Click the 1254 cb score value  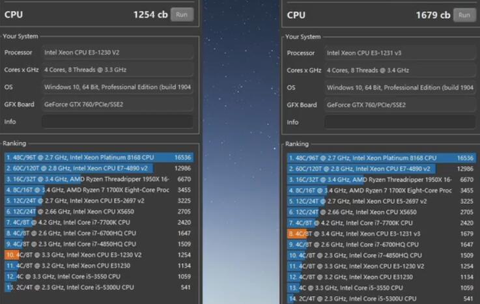(x=150, y=15)
